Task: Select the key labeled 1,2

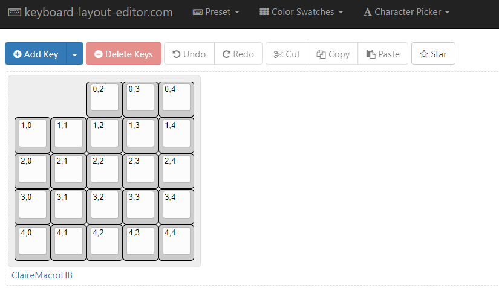Action: point(105,135)
